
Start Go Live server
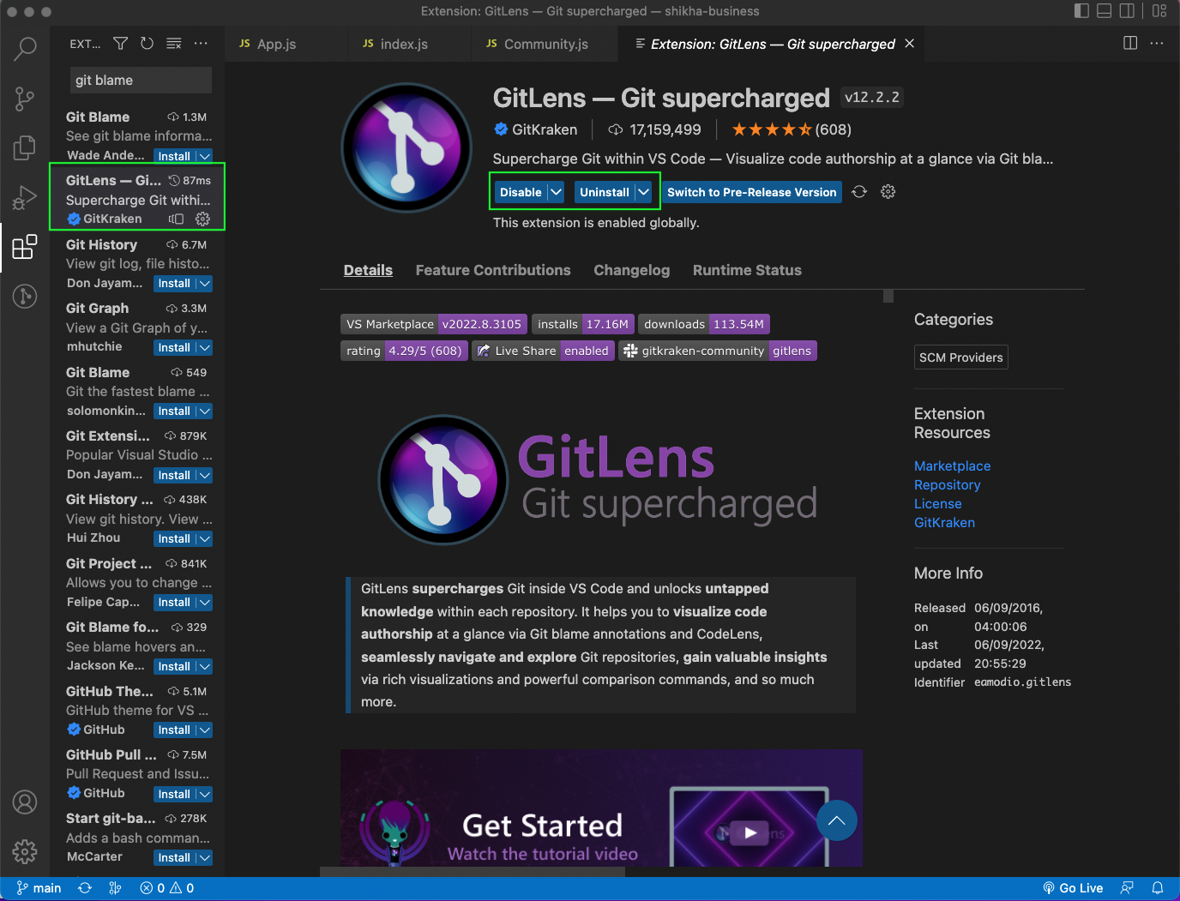pyautogui.click(x=1073, y=888)
